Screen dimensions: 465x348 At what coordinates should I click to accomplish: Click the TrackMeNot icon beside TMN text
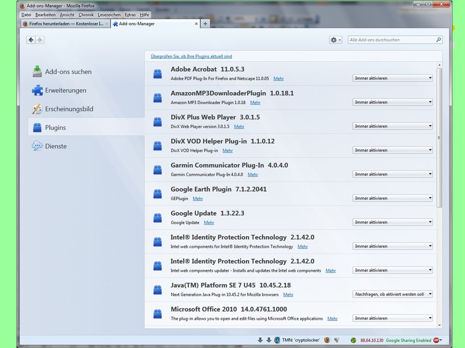[x=277, y=340]
